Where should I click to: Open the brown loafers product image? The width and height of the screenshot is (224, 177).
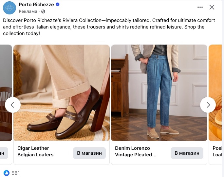click(x=62, y=93)
